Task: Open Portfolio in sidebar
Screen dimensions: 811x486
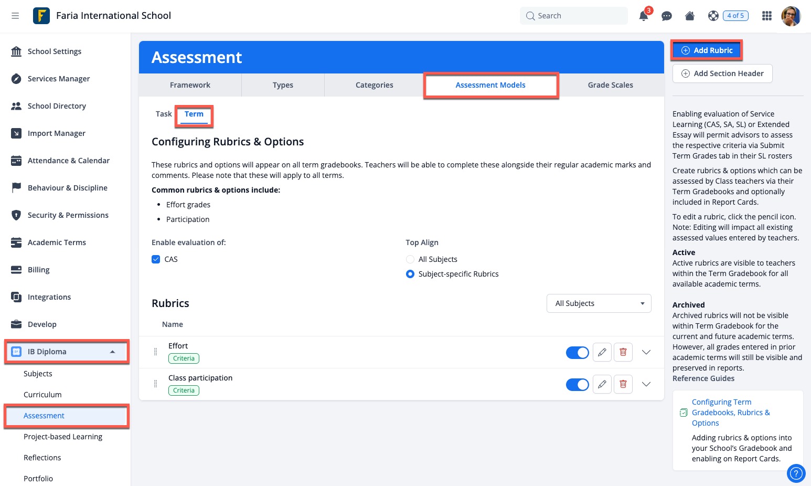Action: [x=38, y=479]
